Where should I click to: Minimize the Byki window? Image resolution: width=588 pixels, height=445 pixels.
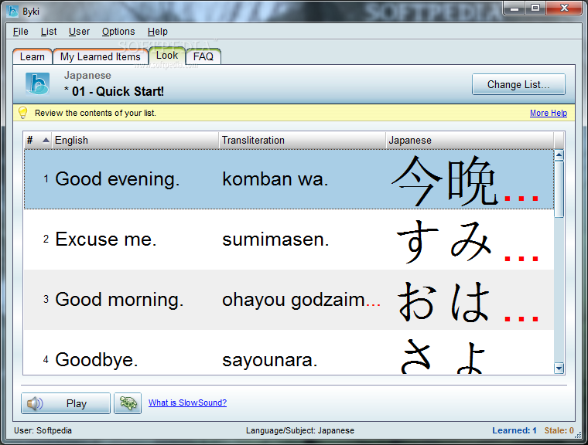pyautogui.click(x=514, y=8)
